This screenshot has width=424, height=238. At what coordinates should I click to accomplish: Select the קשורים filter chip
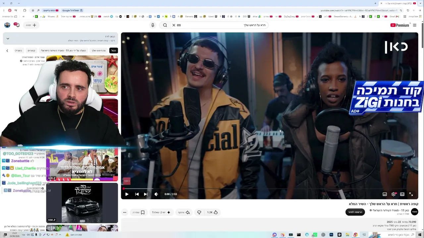[31, 51]
